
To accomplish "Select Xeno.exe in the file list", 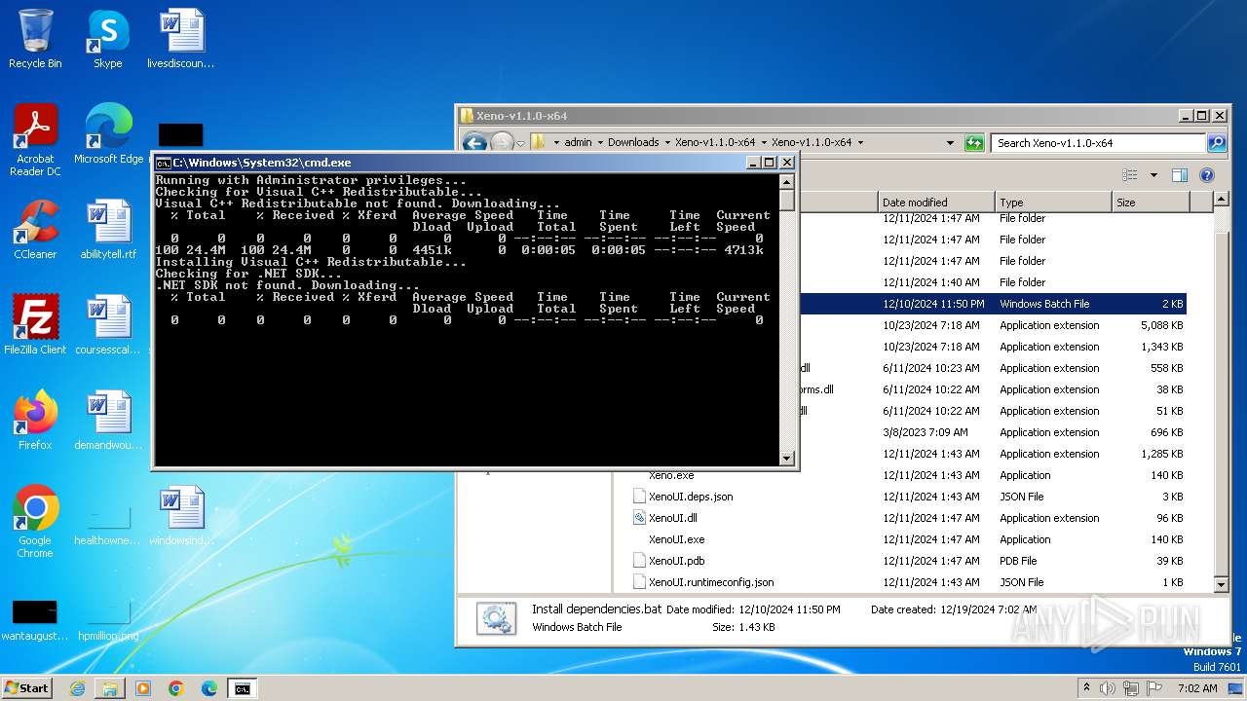I will (671, 475).
